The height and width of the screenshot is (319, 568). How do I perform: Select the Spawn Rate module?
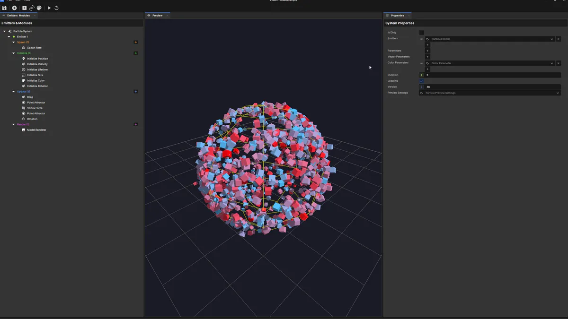pyautogui.click(x=34, y=48)
